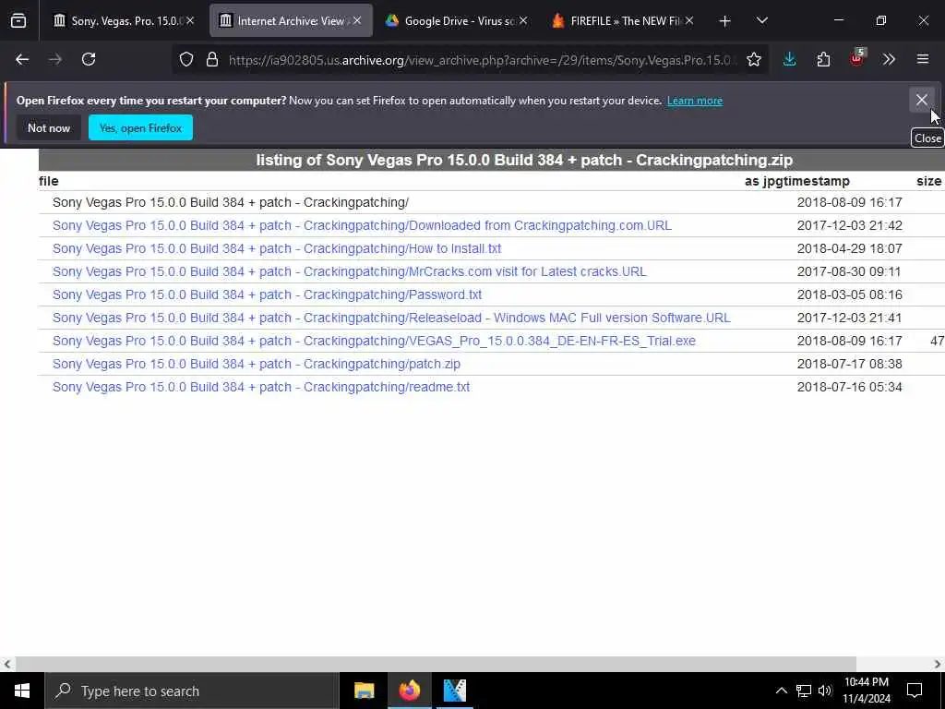Click the 'size' column header
Viewport: 945px width, 709px height.
pos(928,181)
